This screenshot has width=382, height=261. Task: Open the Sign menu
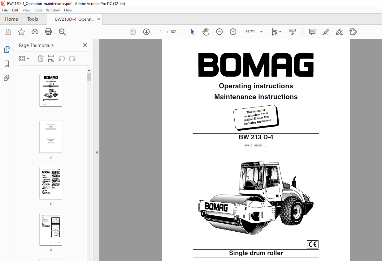point(38,10)
